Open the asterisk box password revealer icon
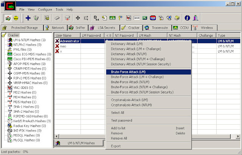This screenshot has width=242, height=155. click(x=137, y=18)
